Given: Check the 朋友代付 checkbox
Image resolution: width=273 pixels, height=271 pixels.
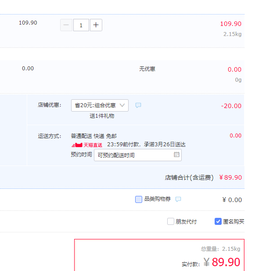Looking at the screenshot, I should [x=171, y=221].
